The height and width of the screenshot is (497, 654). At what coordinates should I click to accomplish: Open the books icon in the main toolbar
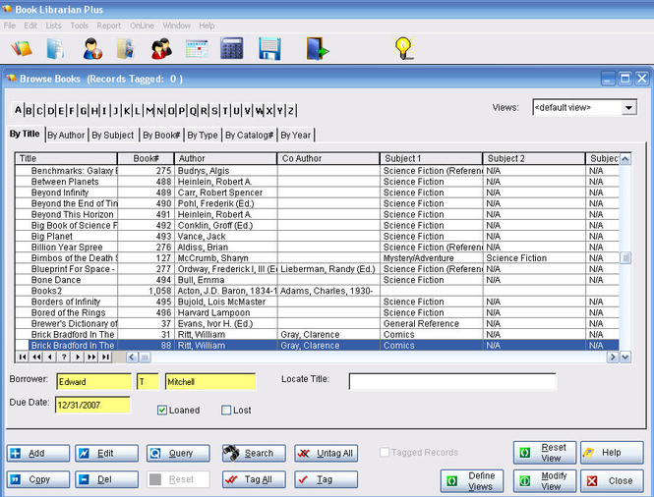[x=22, y=48]
